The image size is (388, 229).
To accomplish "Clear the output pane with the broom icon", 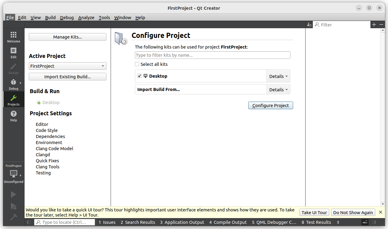I will [x=309, y=25].
